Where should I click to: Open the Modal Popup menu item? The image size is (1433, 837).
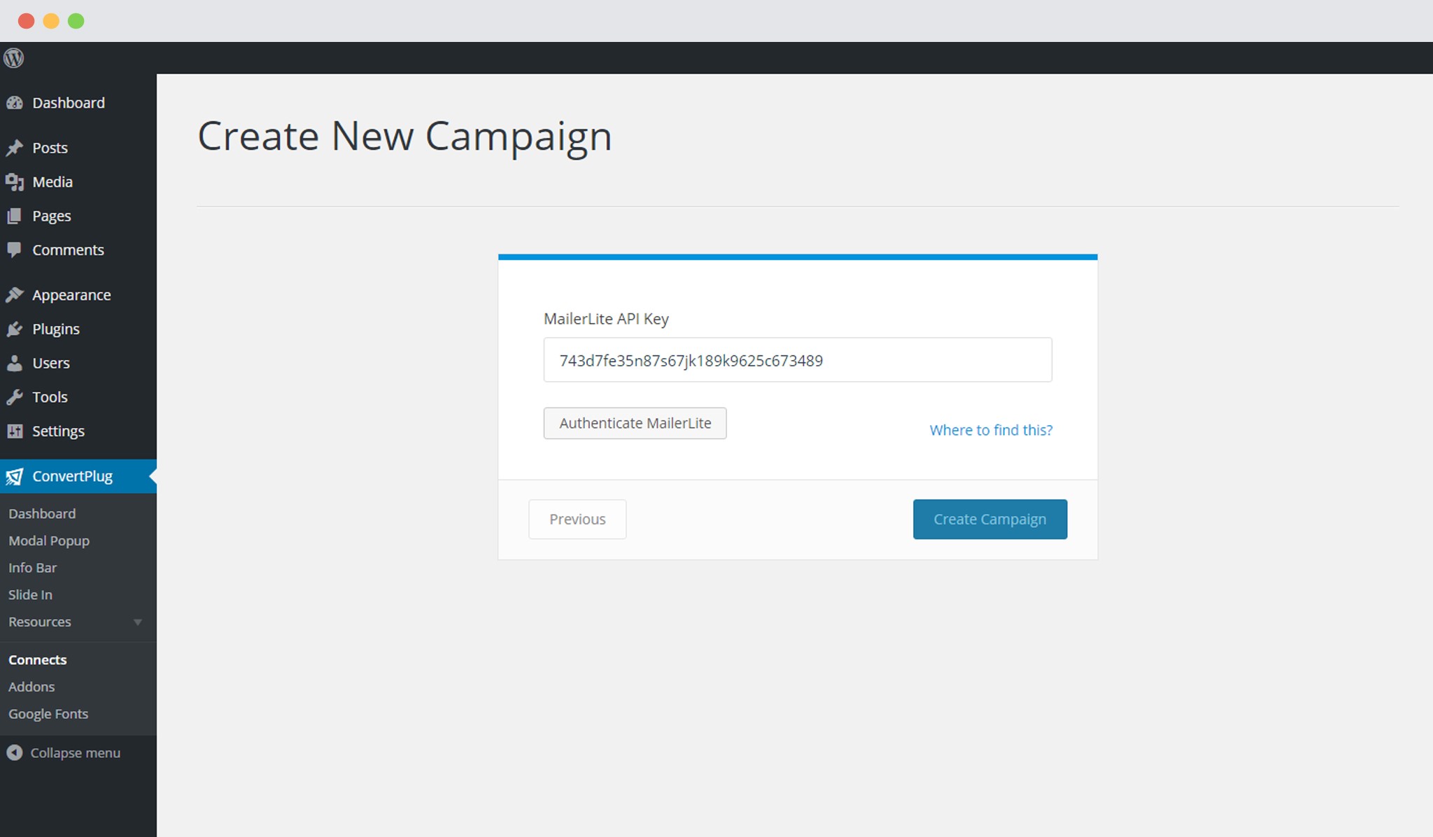point(49,540)
